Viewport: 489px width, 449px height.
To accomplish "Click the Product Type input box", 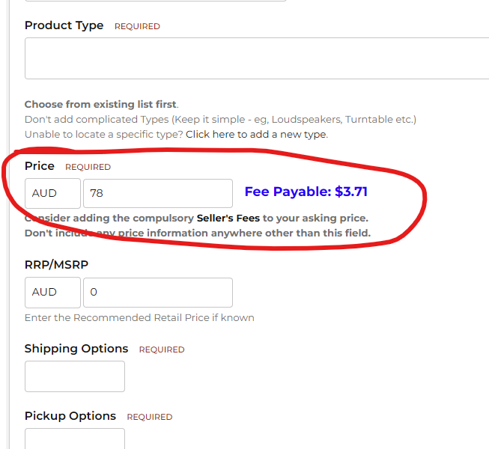I will click(x=256, y=59).
